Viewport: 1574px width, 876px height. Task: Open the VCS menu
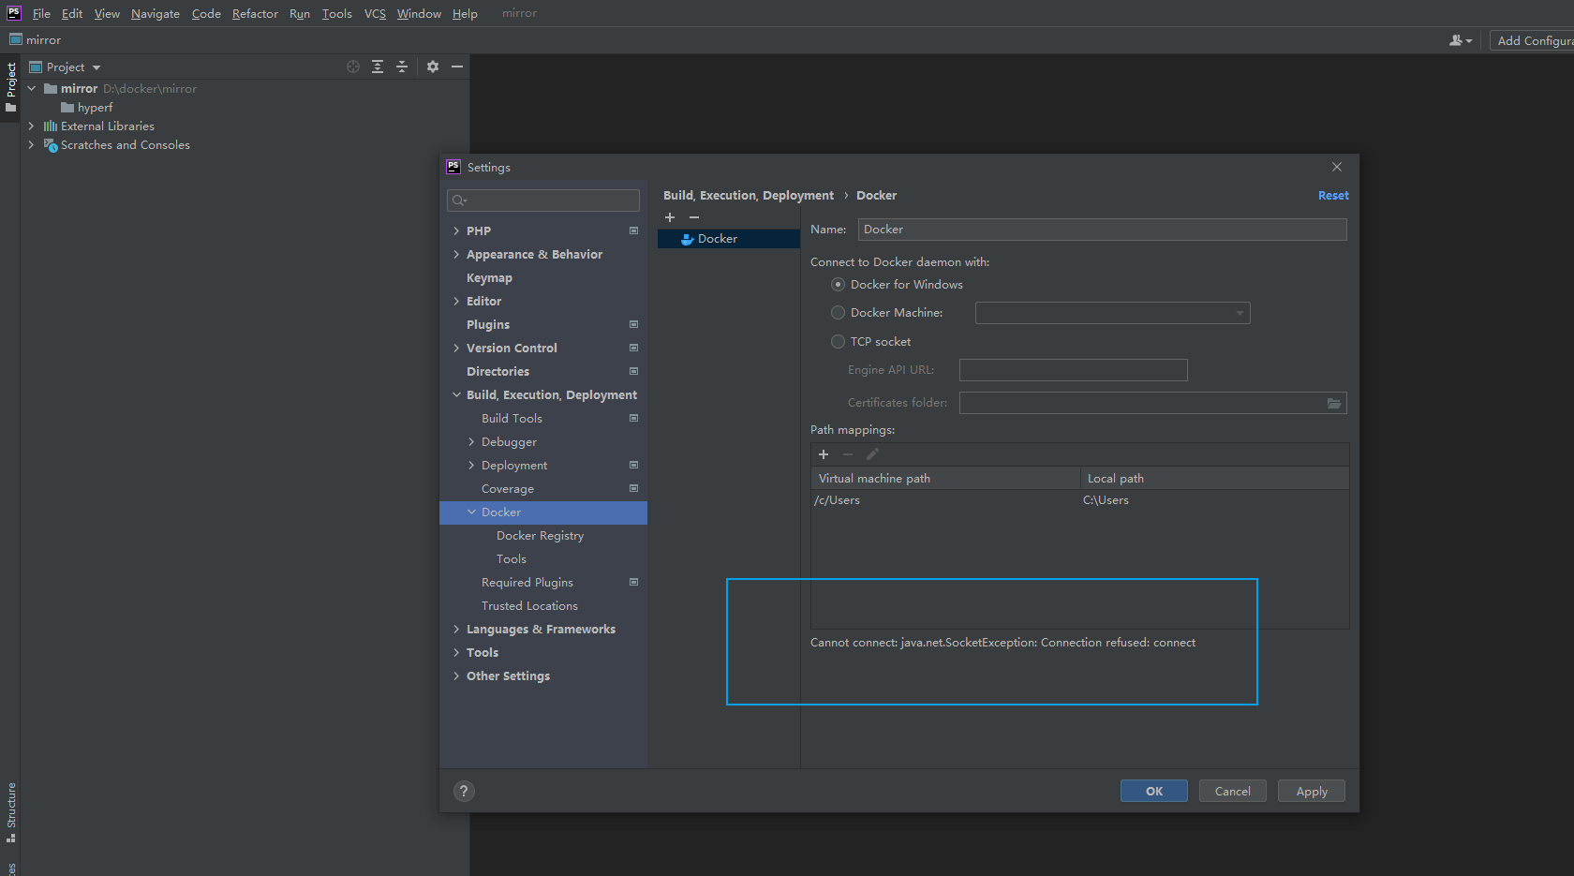tap(375, 13)
